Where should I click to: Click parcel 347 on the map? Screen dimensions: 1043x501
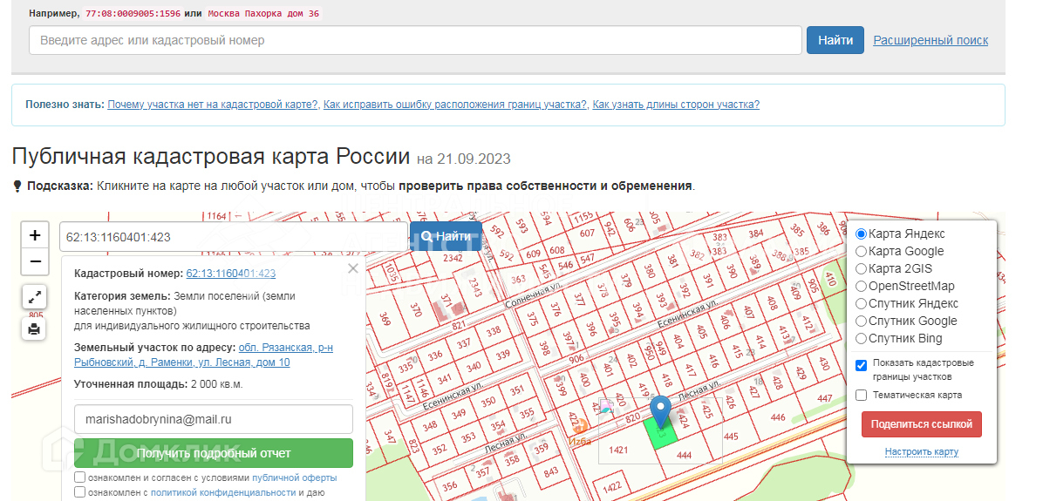tap(389, 437)
